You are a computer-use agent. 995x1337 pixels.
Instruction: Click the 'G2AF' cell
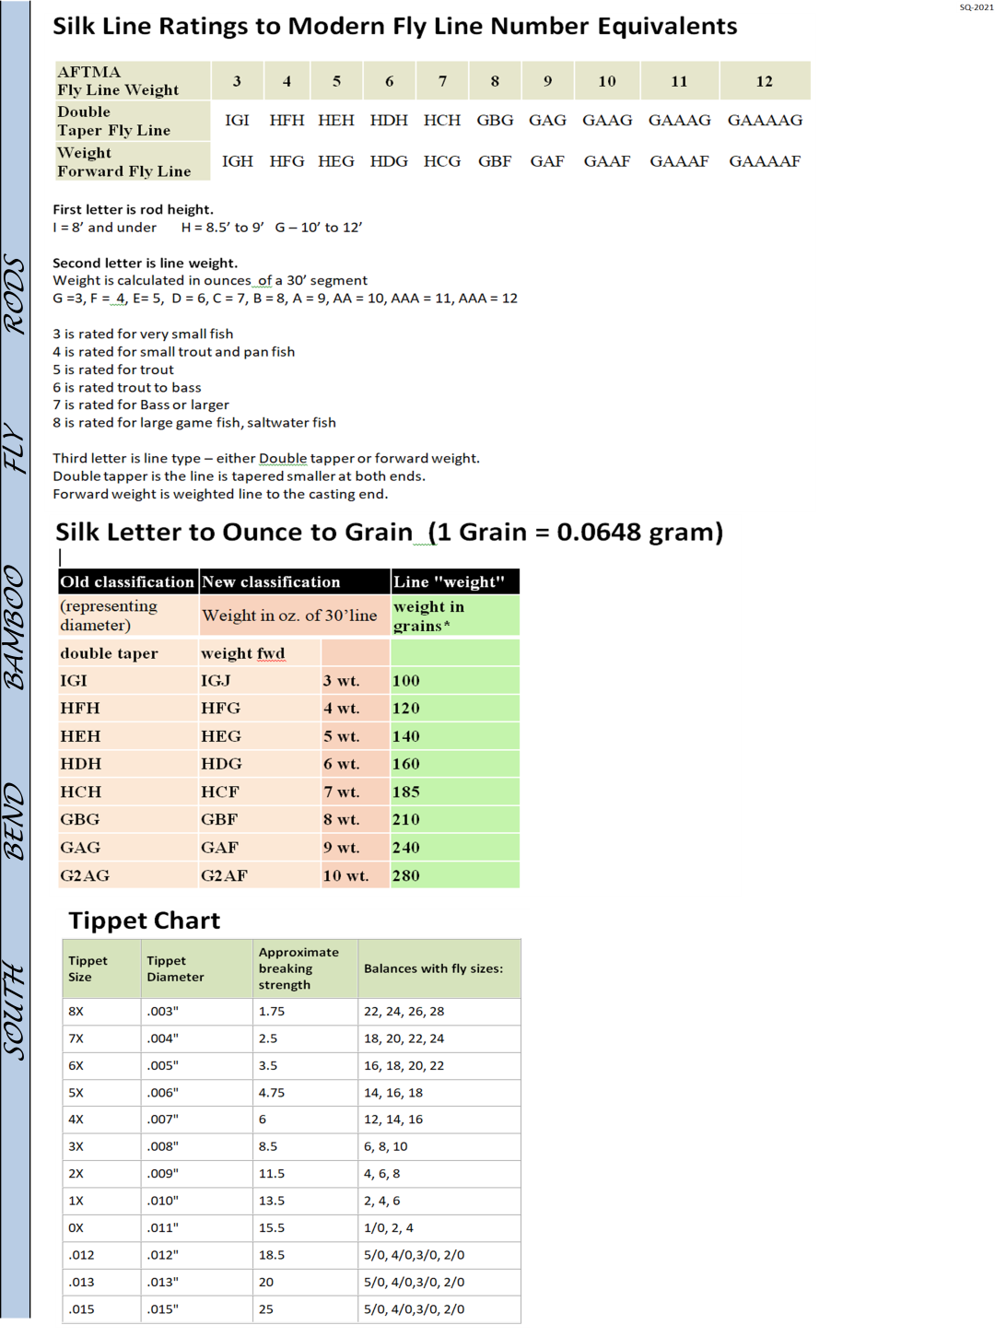pos(260,875)
